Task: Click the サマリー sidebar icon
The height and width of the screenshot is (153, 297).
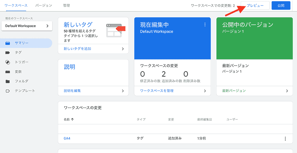Action: click(x=8, y=43)
